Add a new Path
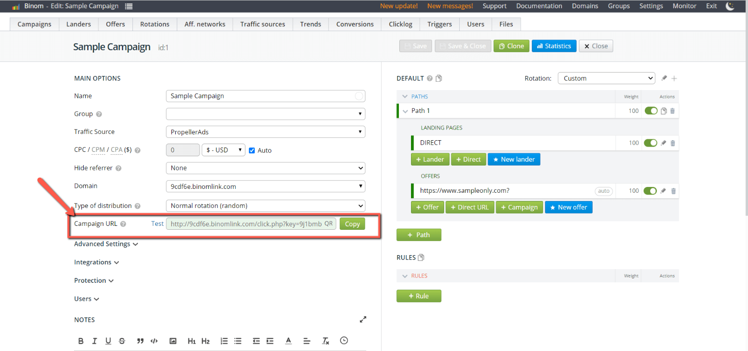This screenshot has height=351, width=748. coord(419,235)
